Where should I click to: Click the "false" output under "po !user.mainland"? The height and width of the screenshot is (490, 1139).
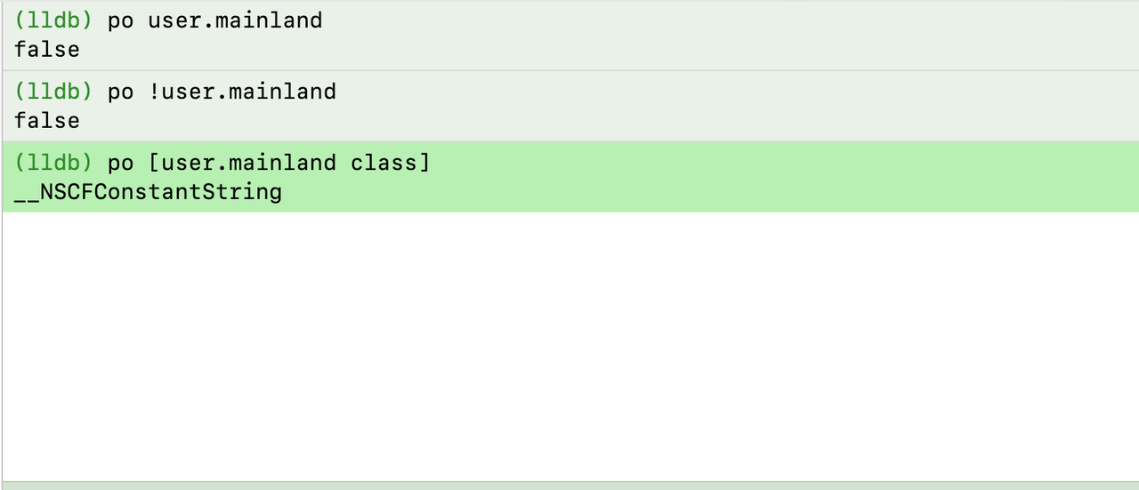46,121
